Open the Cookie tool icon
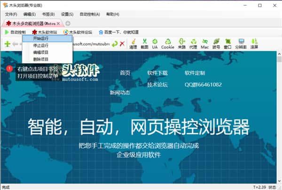This screenshot has height=190, width=282. pyautogui.click(x=167, y=43)
